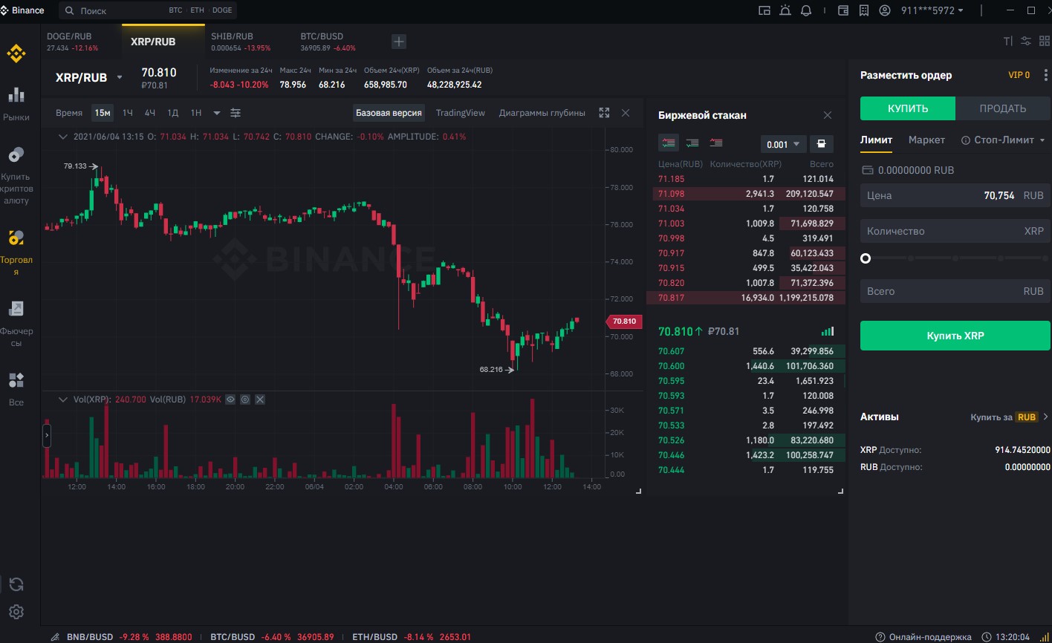Open the XRP/RUB pair selector dropdown

click(120, 77)
